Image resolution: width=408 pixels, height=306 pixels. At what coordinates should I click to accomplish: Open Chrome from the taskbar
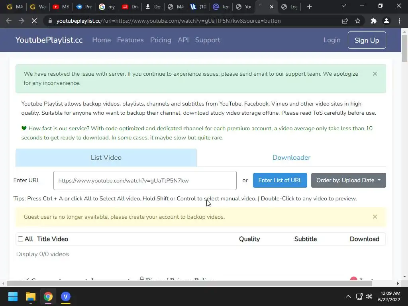[48, 296]
